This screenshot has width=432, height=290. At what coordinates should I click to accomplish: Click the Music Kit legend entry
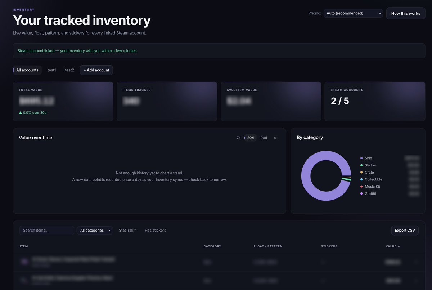(x=372, y=187)
